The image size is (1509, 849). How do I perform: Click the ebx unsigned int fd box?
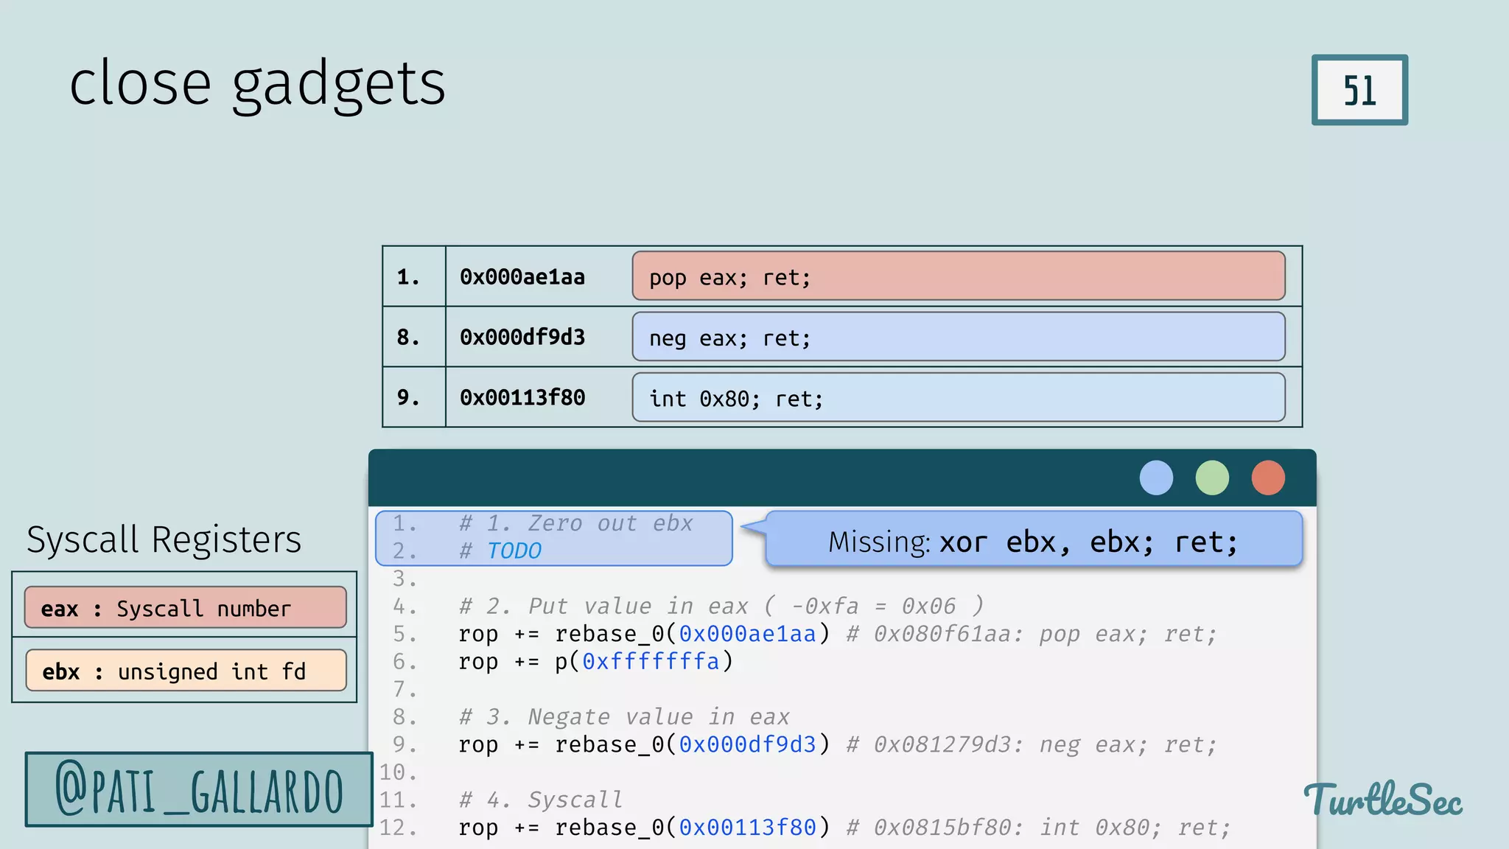[186, 671]
